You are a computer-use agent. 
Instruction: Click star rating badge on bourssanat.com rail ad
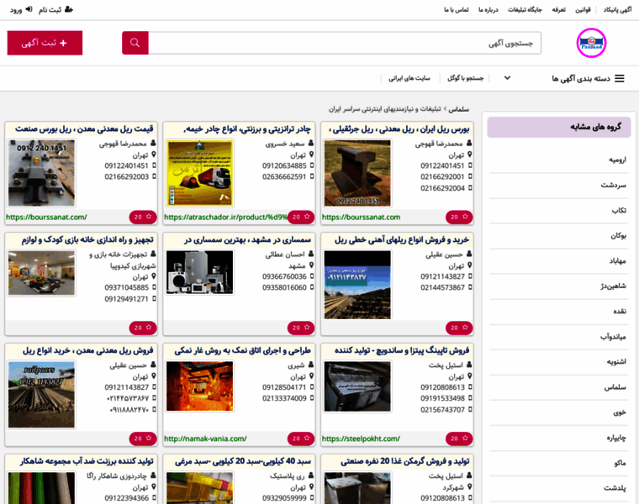click(x=455, y=217)
